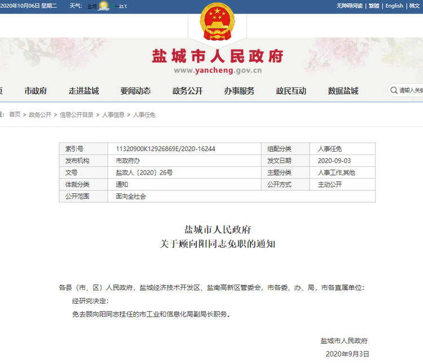Click the search magnifier icon
This screenshot has width=423, height=364.
click(394, 90)
